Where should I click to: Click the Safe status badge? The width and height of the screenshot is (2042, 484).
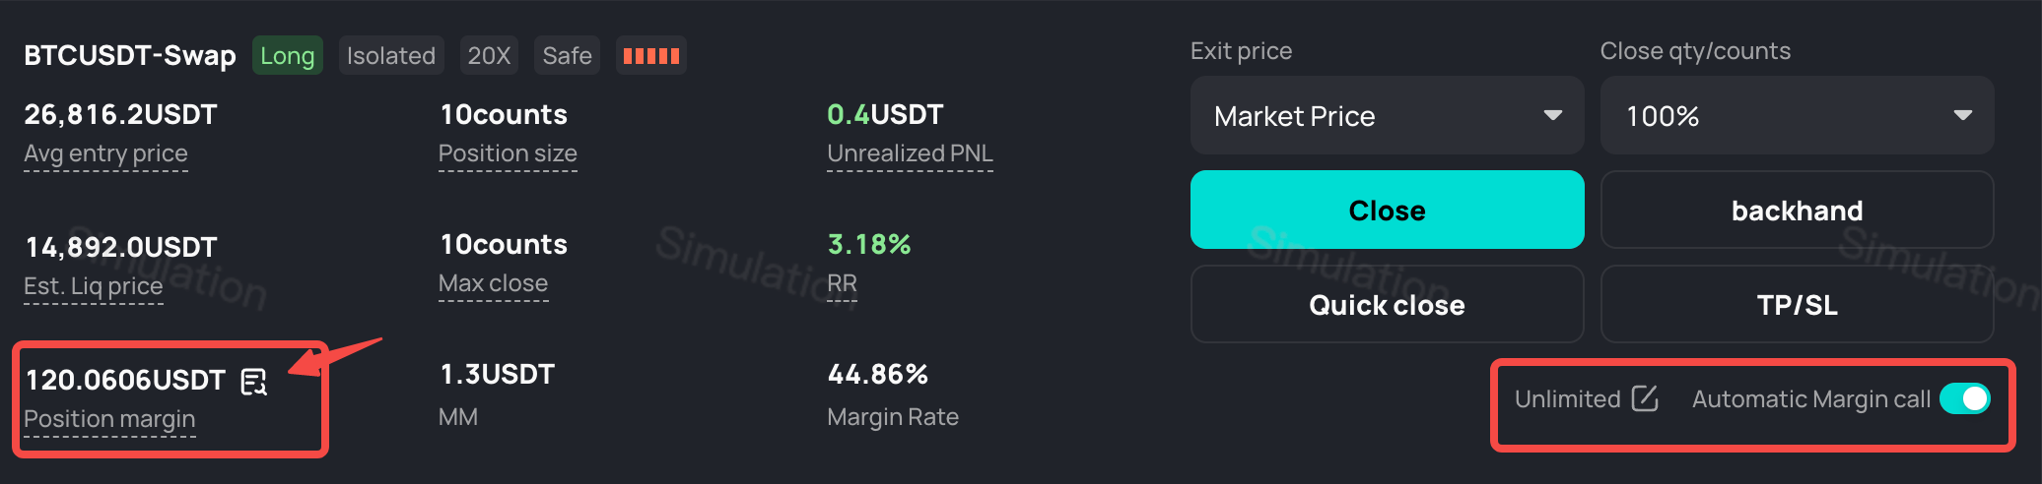point(567,55)
